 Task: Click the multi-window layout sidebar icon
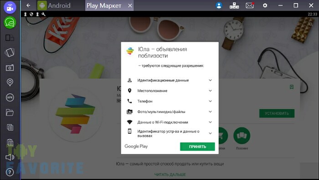pyautogui.click(x=10, y=38)
